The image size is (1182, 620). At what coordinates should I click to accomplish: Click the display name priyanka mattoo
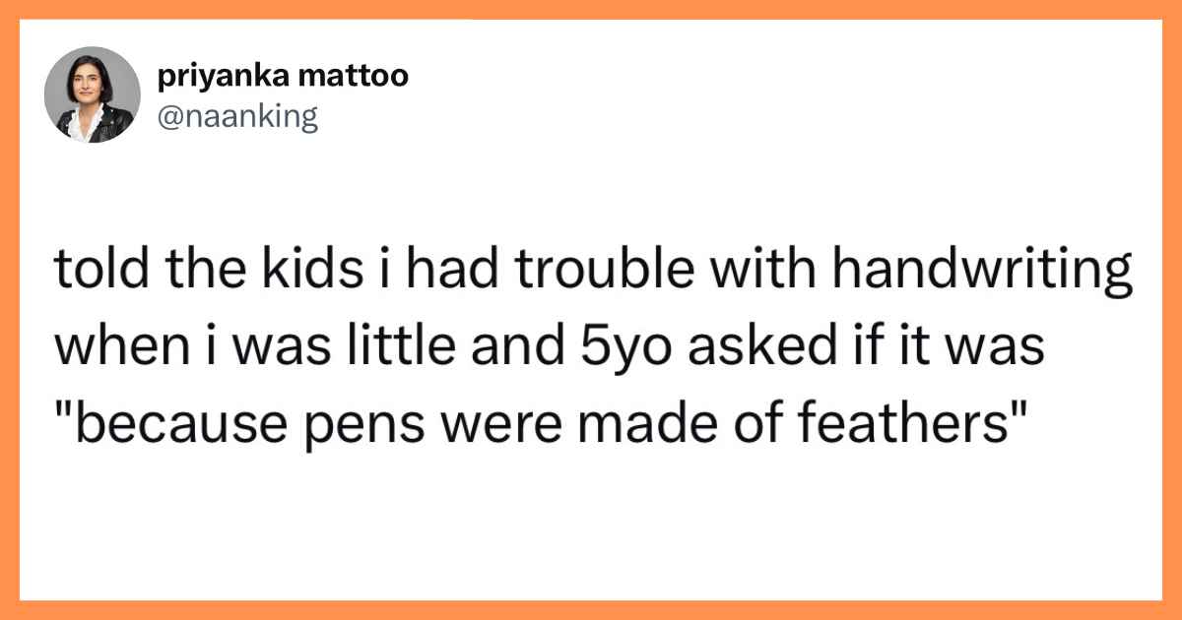(281, 78)
